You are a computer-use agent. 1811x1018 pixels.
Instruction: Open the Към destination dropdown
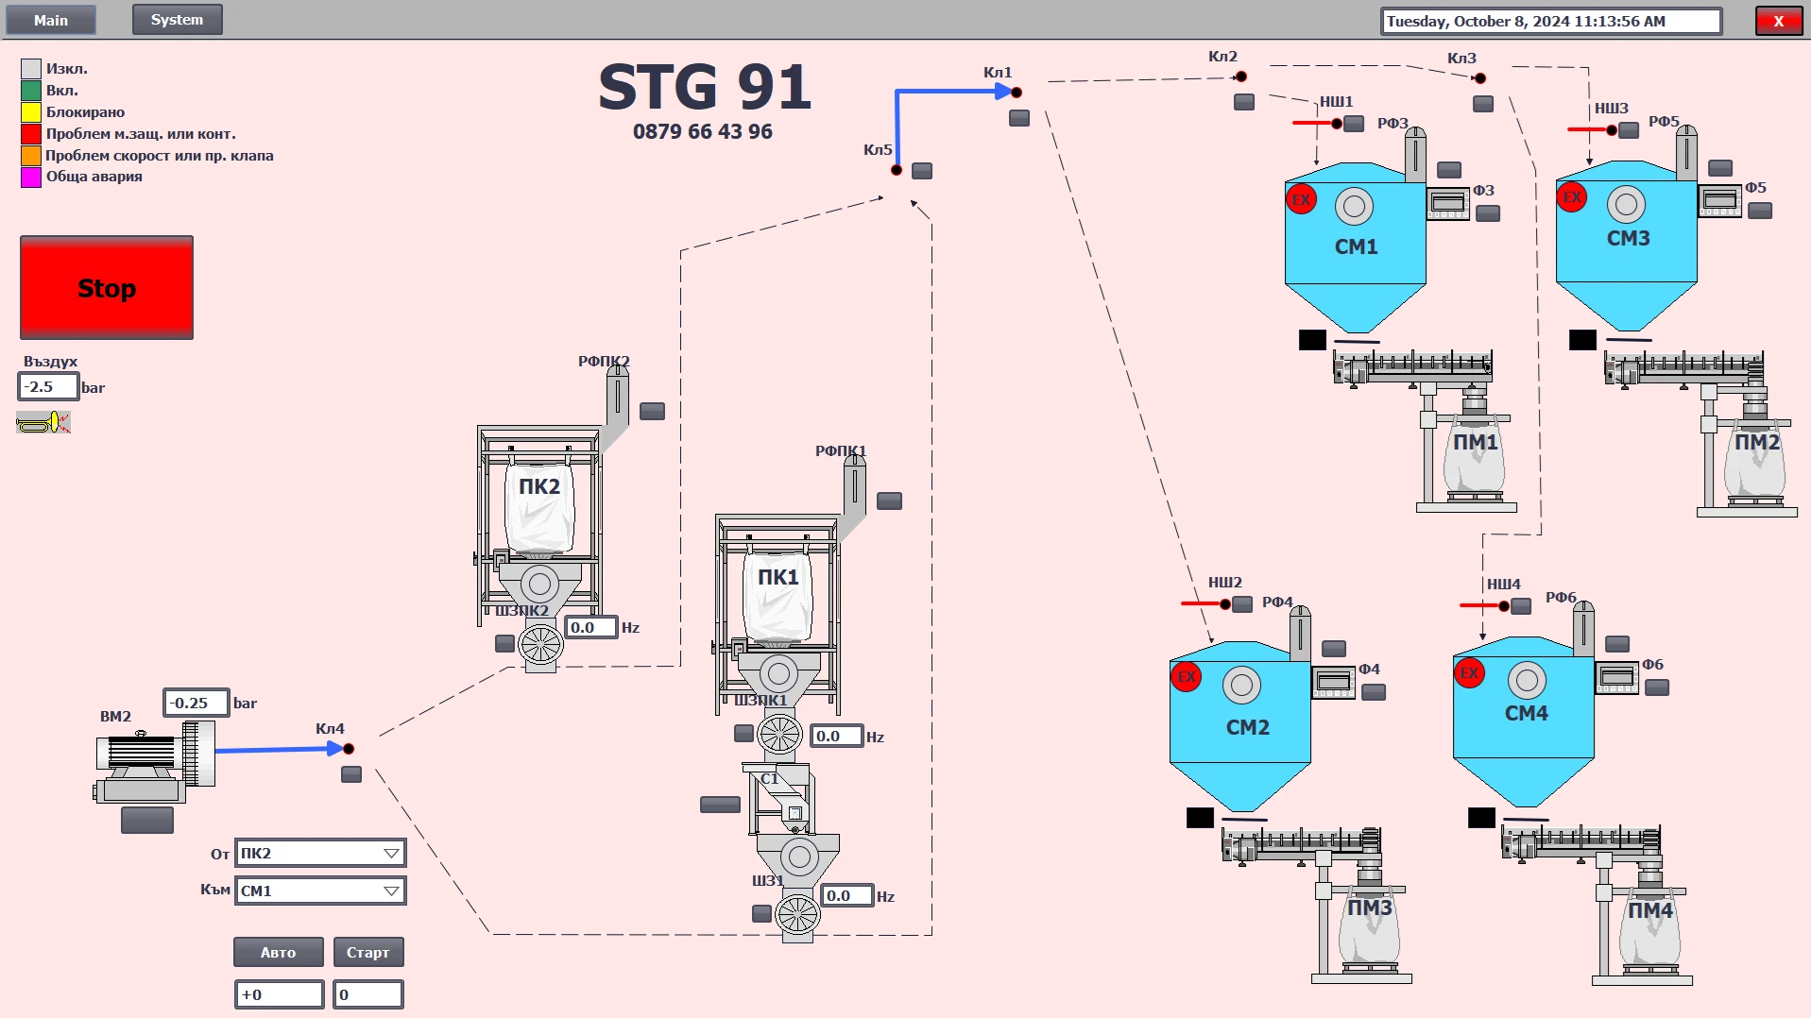pyautogui.click(x=320, y=891)
